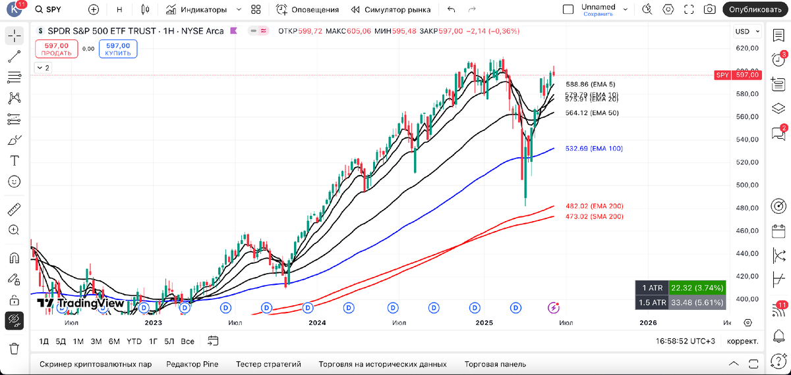Viewport: 791px width, 375px height.
Task: Select the ruler measure tool
Action: tap(15, 209)
